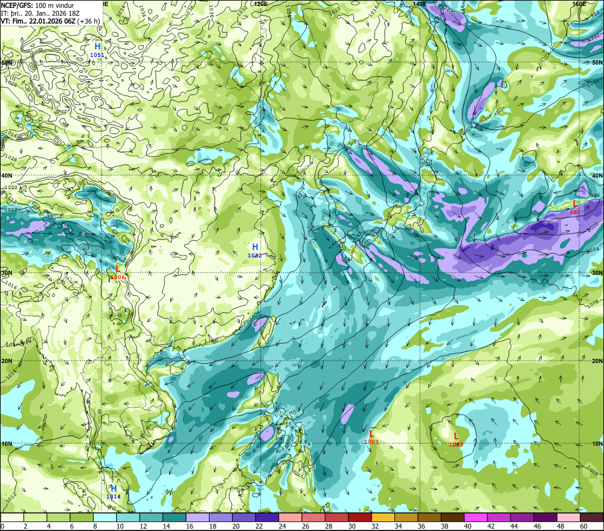Pick the bright magenta 40–42 legend swatch
The width and height of the screenshot is (604, 531).
[476, 517]
